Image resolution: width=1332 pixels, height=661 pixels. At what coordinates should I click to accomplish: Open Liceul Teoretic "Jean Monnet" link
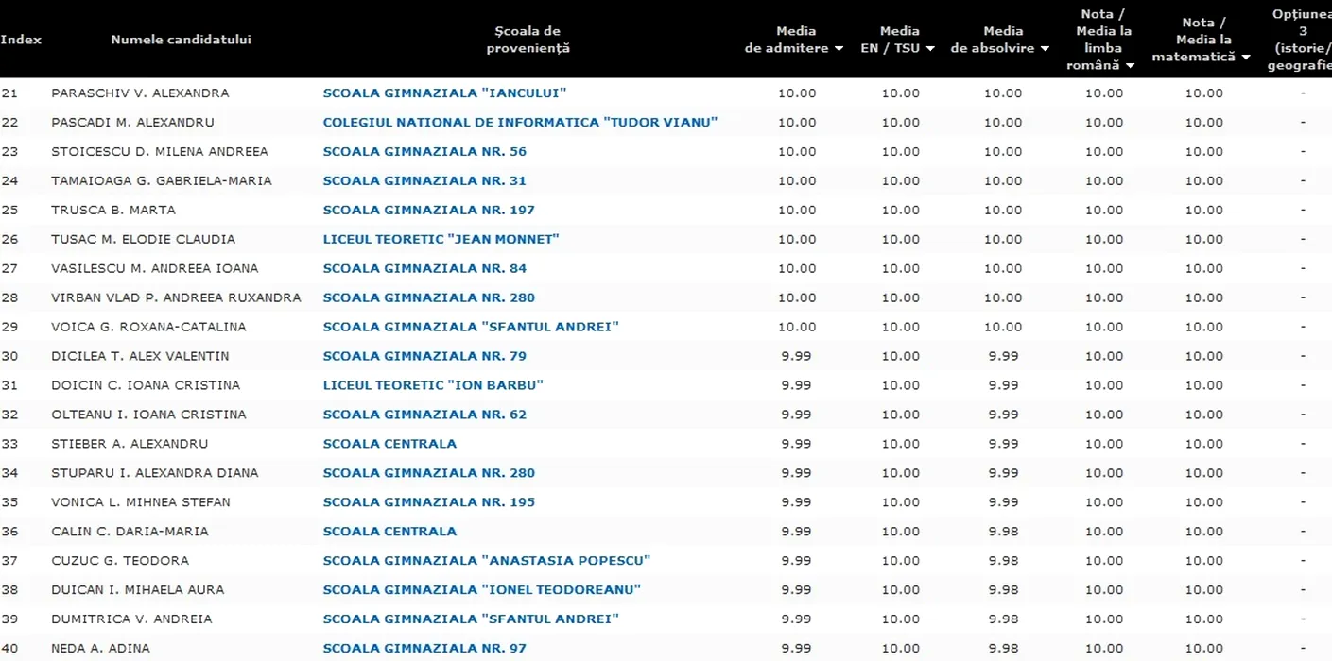click(x=441, y=240)
